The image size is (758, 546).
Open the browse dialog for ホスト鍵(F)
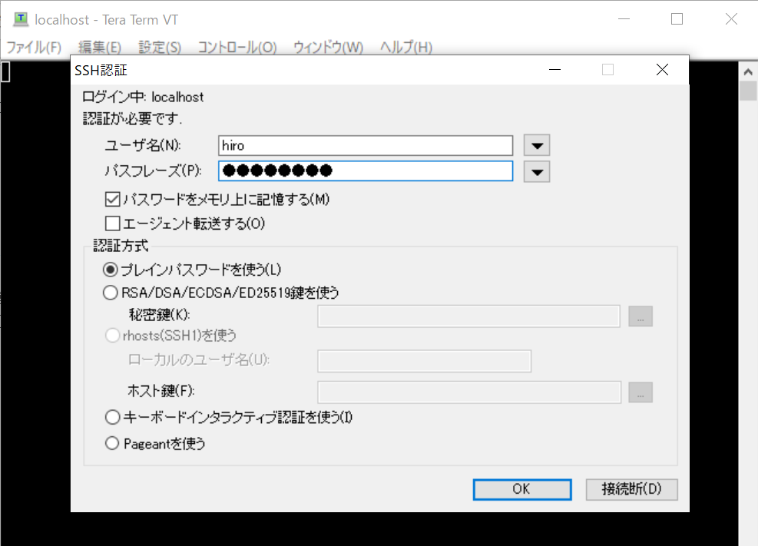(x=640, y=392)
